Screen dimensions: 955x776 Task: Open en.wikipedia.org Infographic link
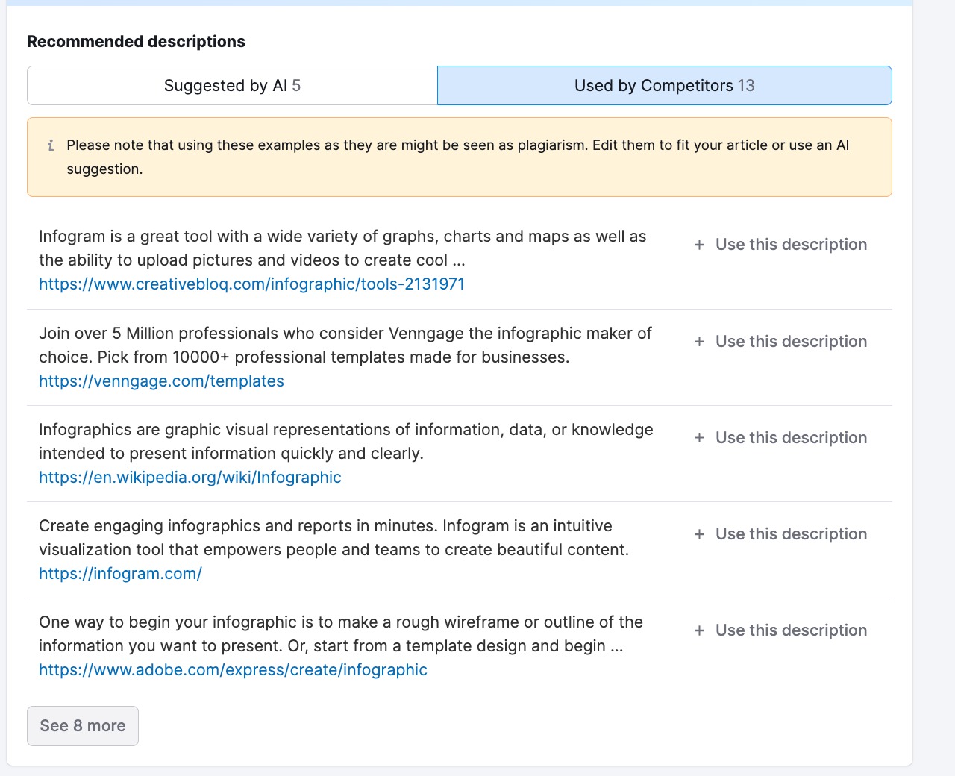[190, 478]
